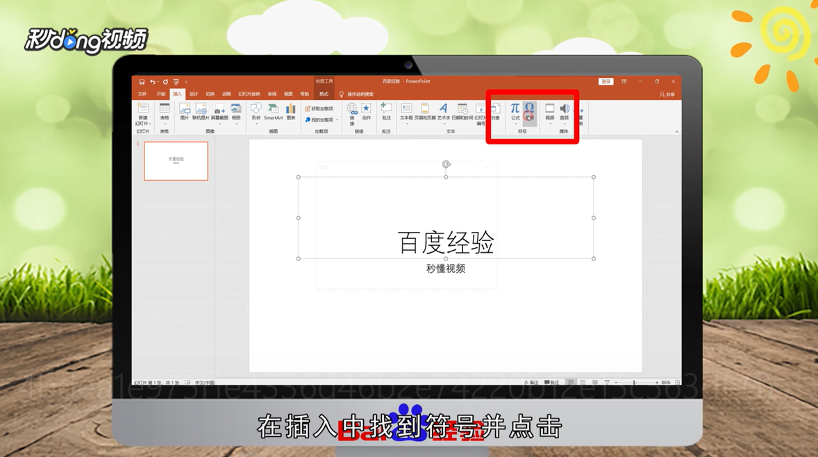Collapse the ribbon with the chevron
Screen dimensions: 818x457
pos(676,131)
